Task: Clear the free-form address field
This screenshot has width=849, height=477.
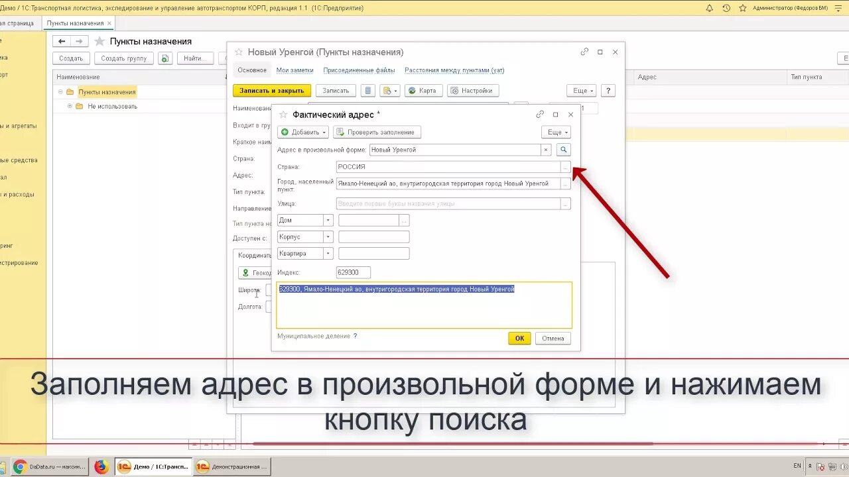Action: (x=546, y=150)
